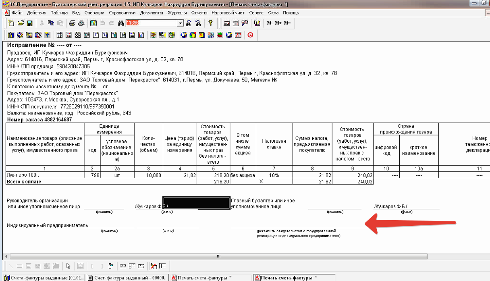Copy selection using the Copy icon
This screenshot has height=281, width=490.
point(51,23)
